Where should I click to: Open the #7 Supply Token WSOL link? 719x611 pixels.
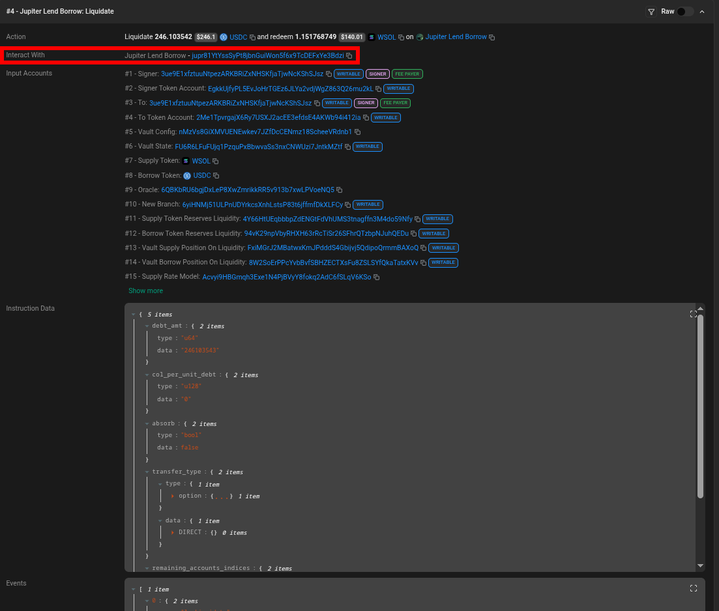point(201,162)
